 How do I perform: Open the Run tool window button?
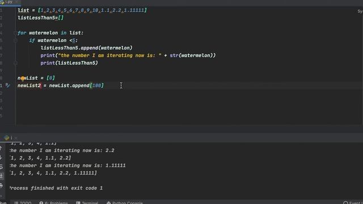point(3,203)
